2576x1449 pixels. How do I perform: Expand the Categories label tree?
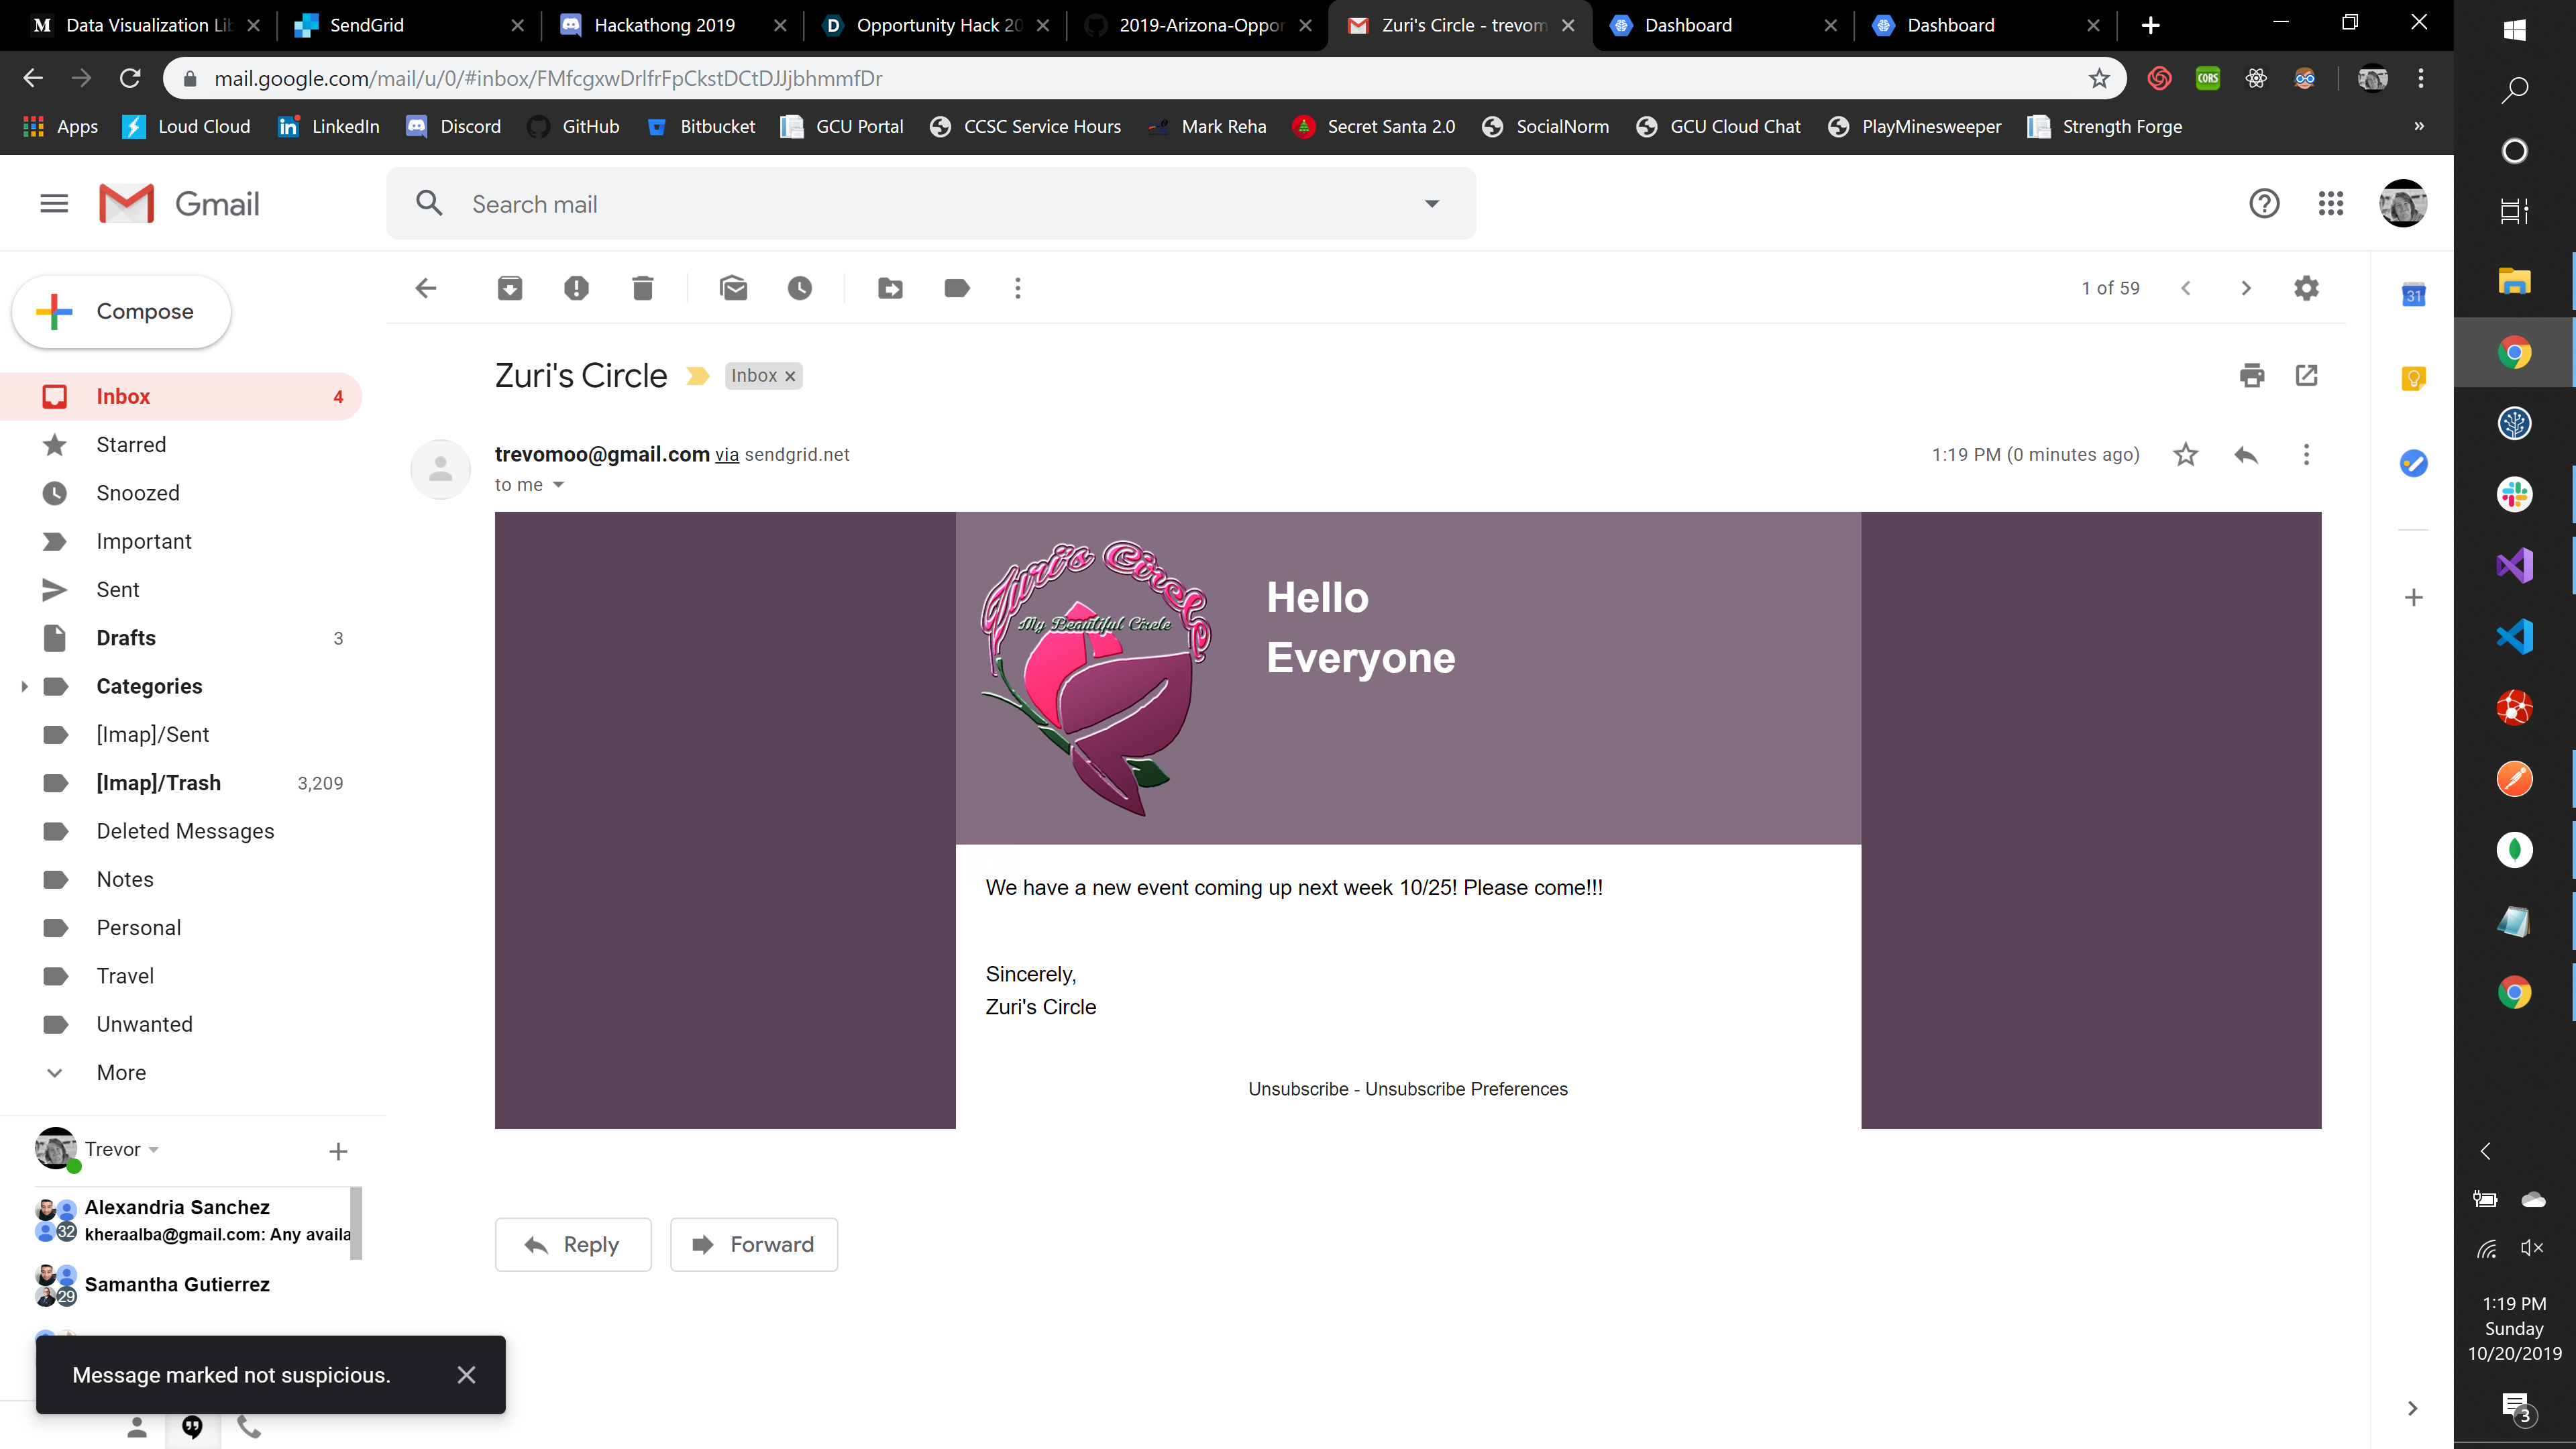24,686
